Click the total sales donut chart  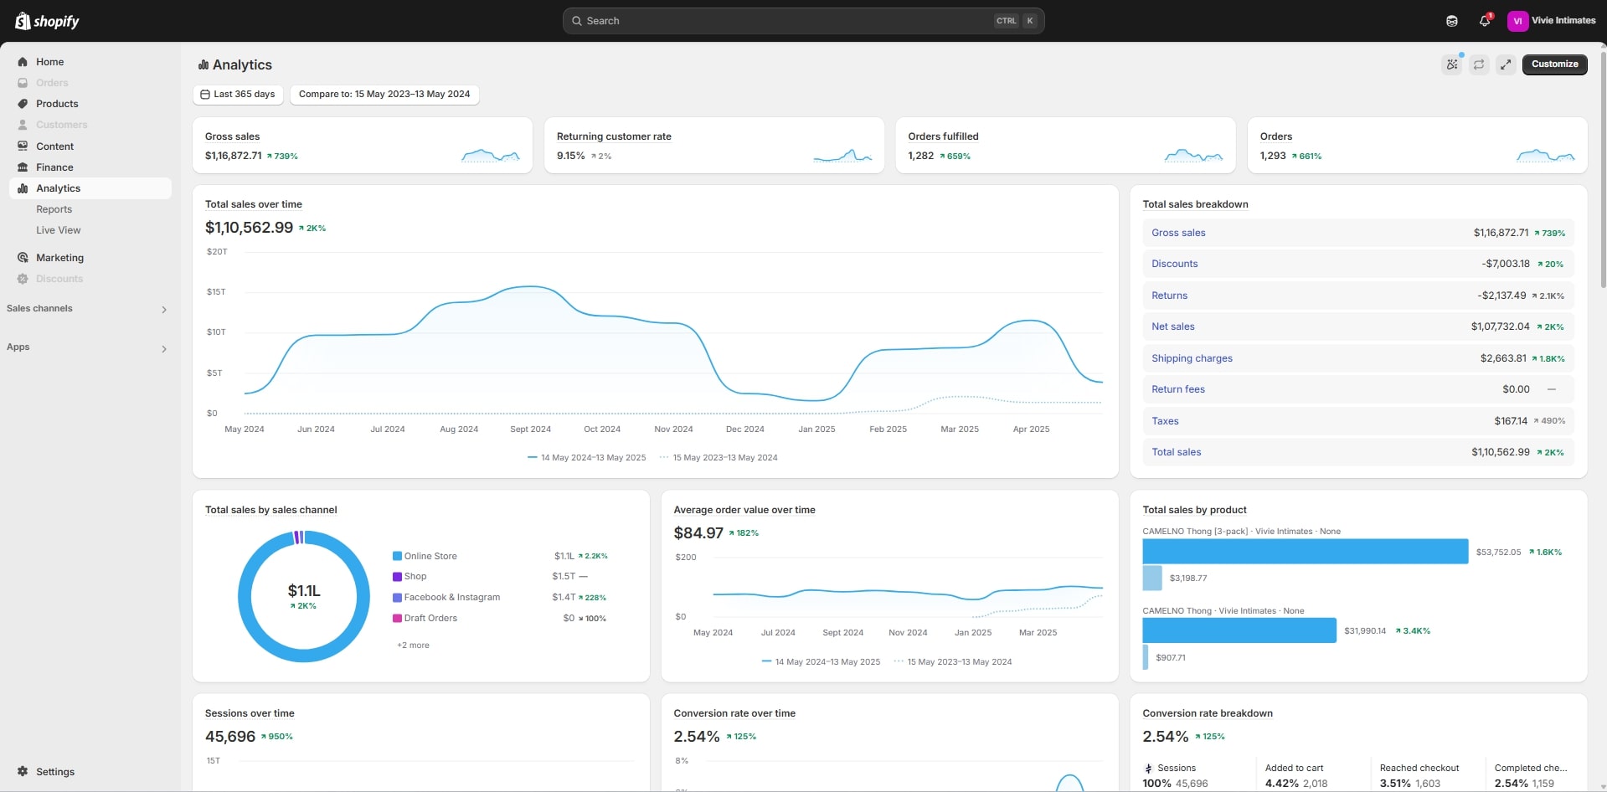point(304,596)
